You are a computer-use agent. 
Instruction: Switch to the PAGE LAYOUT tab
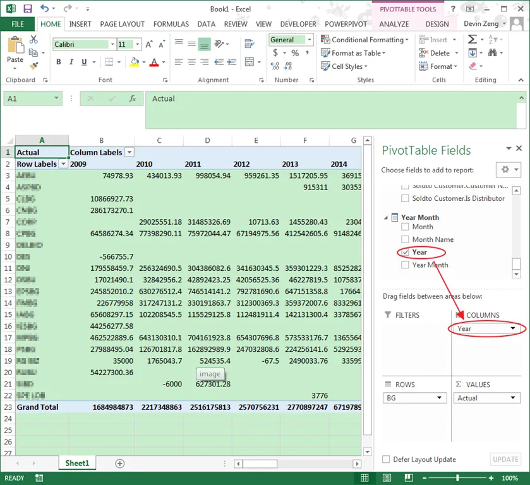(123, 24)
